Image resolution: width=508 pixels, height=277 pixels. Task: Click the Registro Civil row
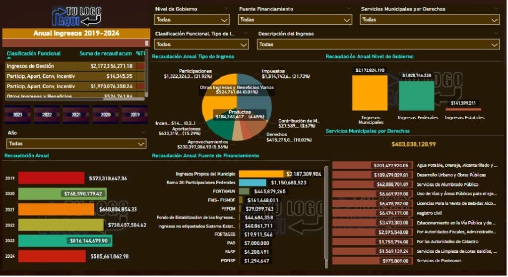[415, 213]
